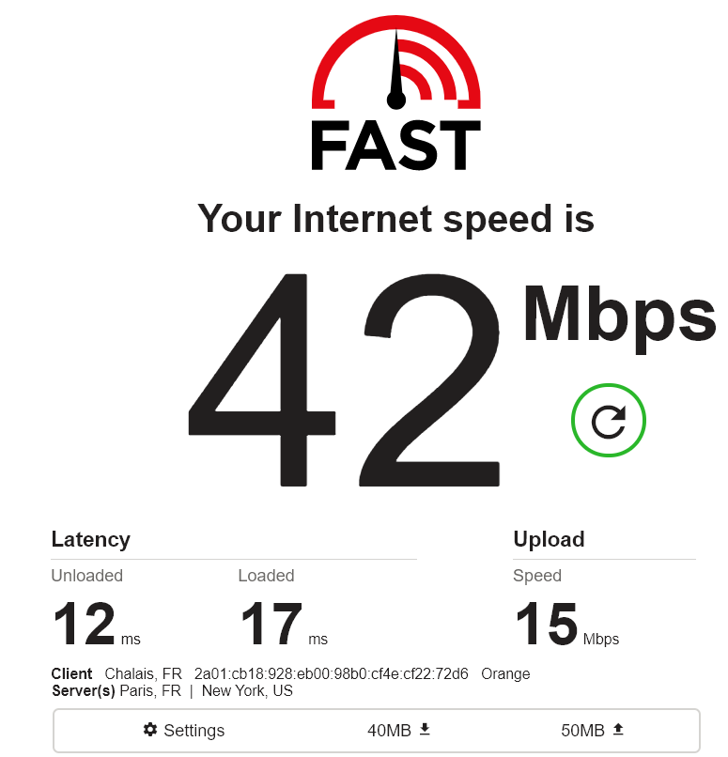The width and height of the screenshot is (728, 757).
Task: Click the green circular reload test button
Action: pos(609,420)
